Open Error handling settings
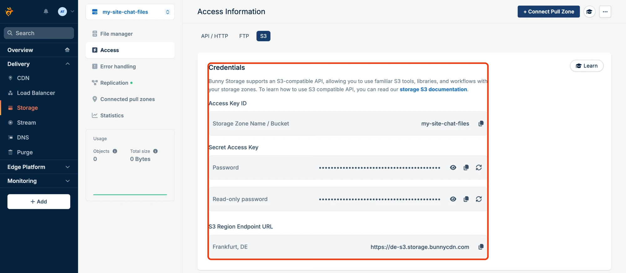This screenshot has width=626, height=273. pyautogui.click(x=130, y=66)
